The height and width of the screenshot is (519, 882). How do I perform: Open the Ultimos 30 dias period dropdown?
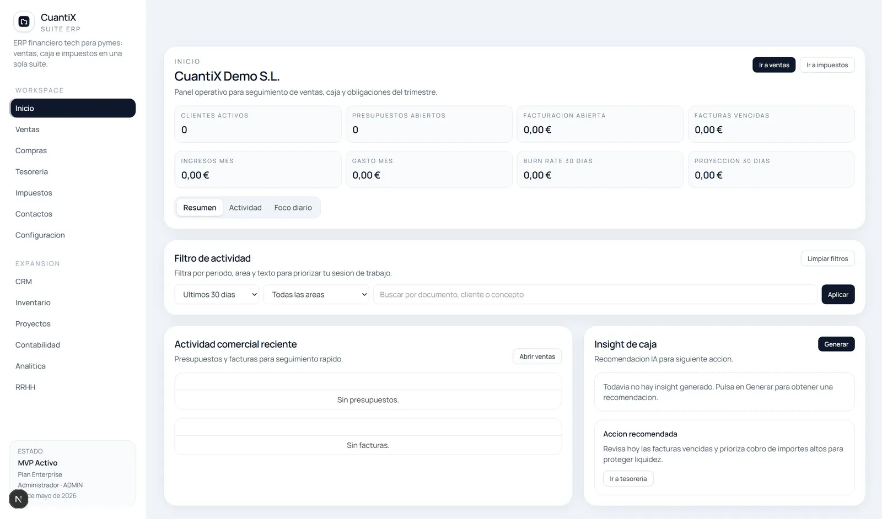pos(217,295)
